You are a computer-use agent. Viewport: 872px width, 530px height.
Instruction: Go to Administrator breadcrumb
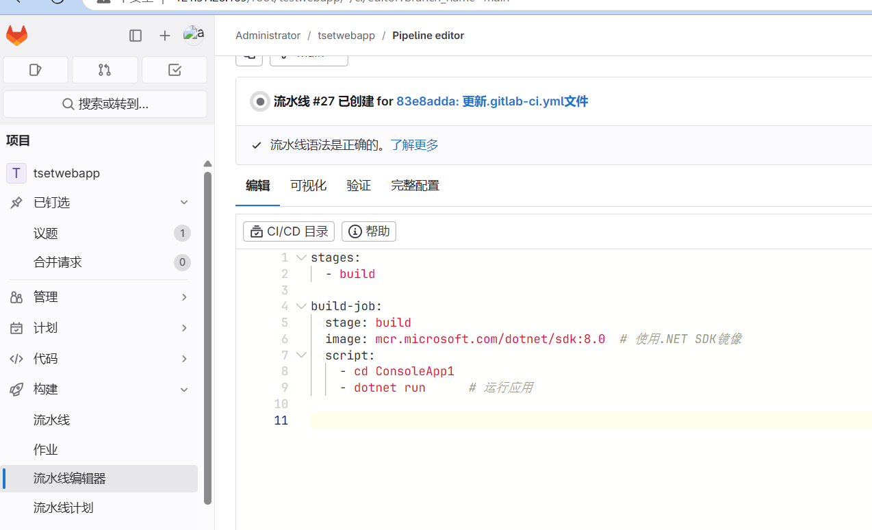268,36
